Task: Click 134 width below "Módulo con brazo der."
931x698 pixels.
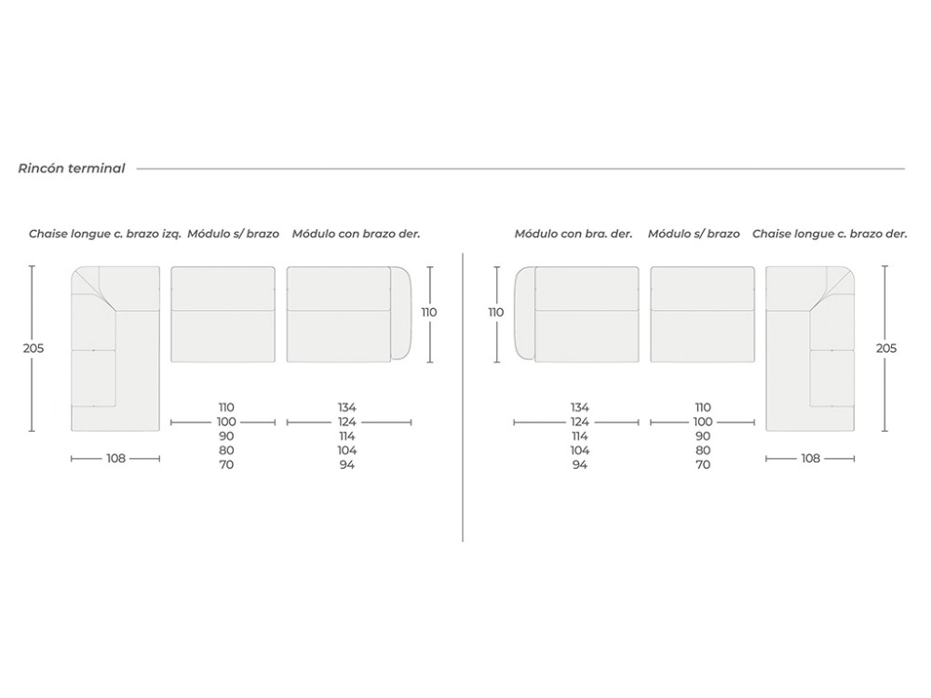Action: [x=348, y=408]
